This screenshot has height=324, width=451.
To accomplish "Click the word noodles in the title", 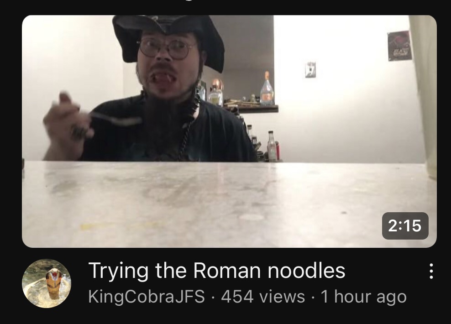I will [306, 271].
